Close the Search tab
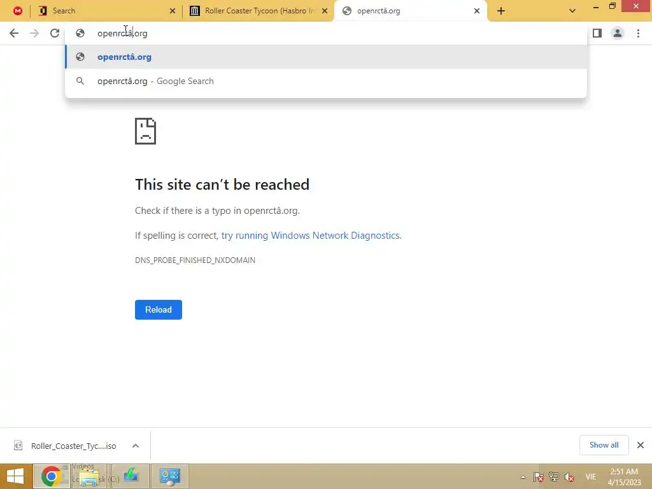The height and width of the screenshot is (489, 652). [173, 11]
